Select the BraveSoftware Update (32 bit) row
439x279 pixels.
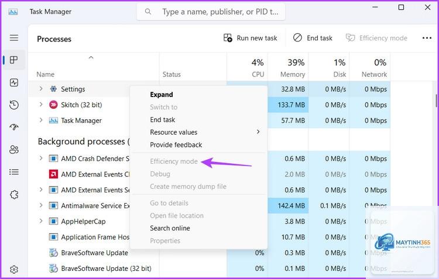coord(209,268)
